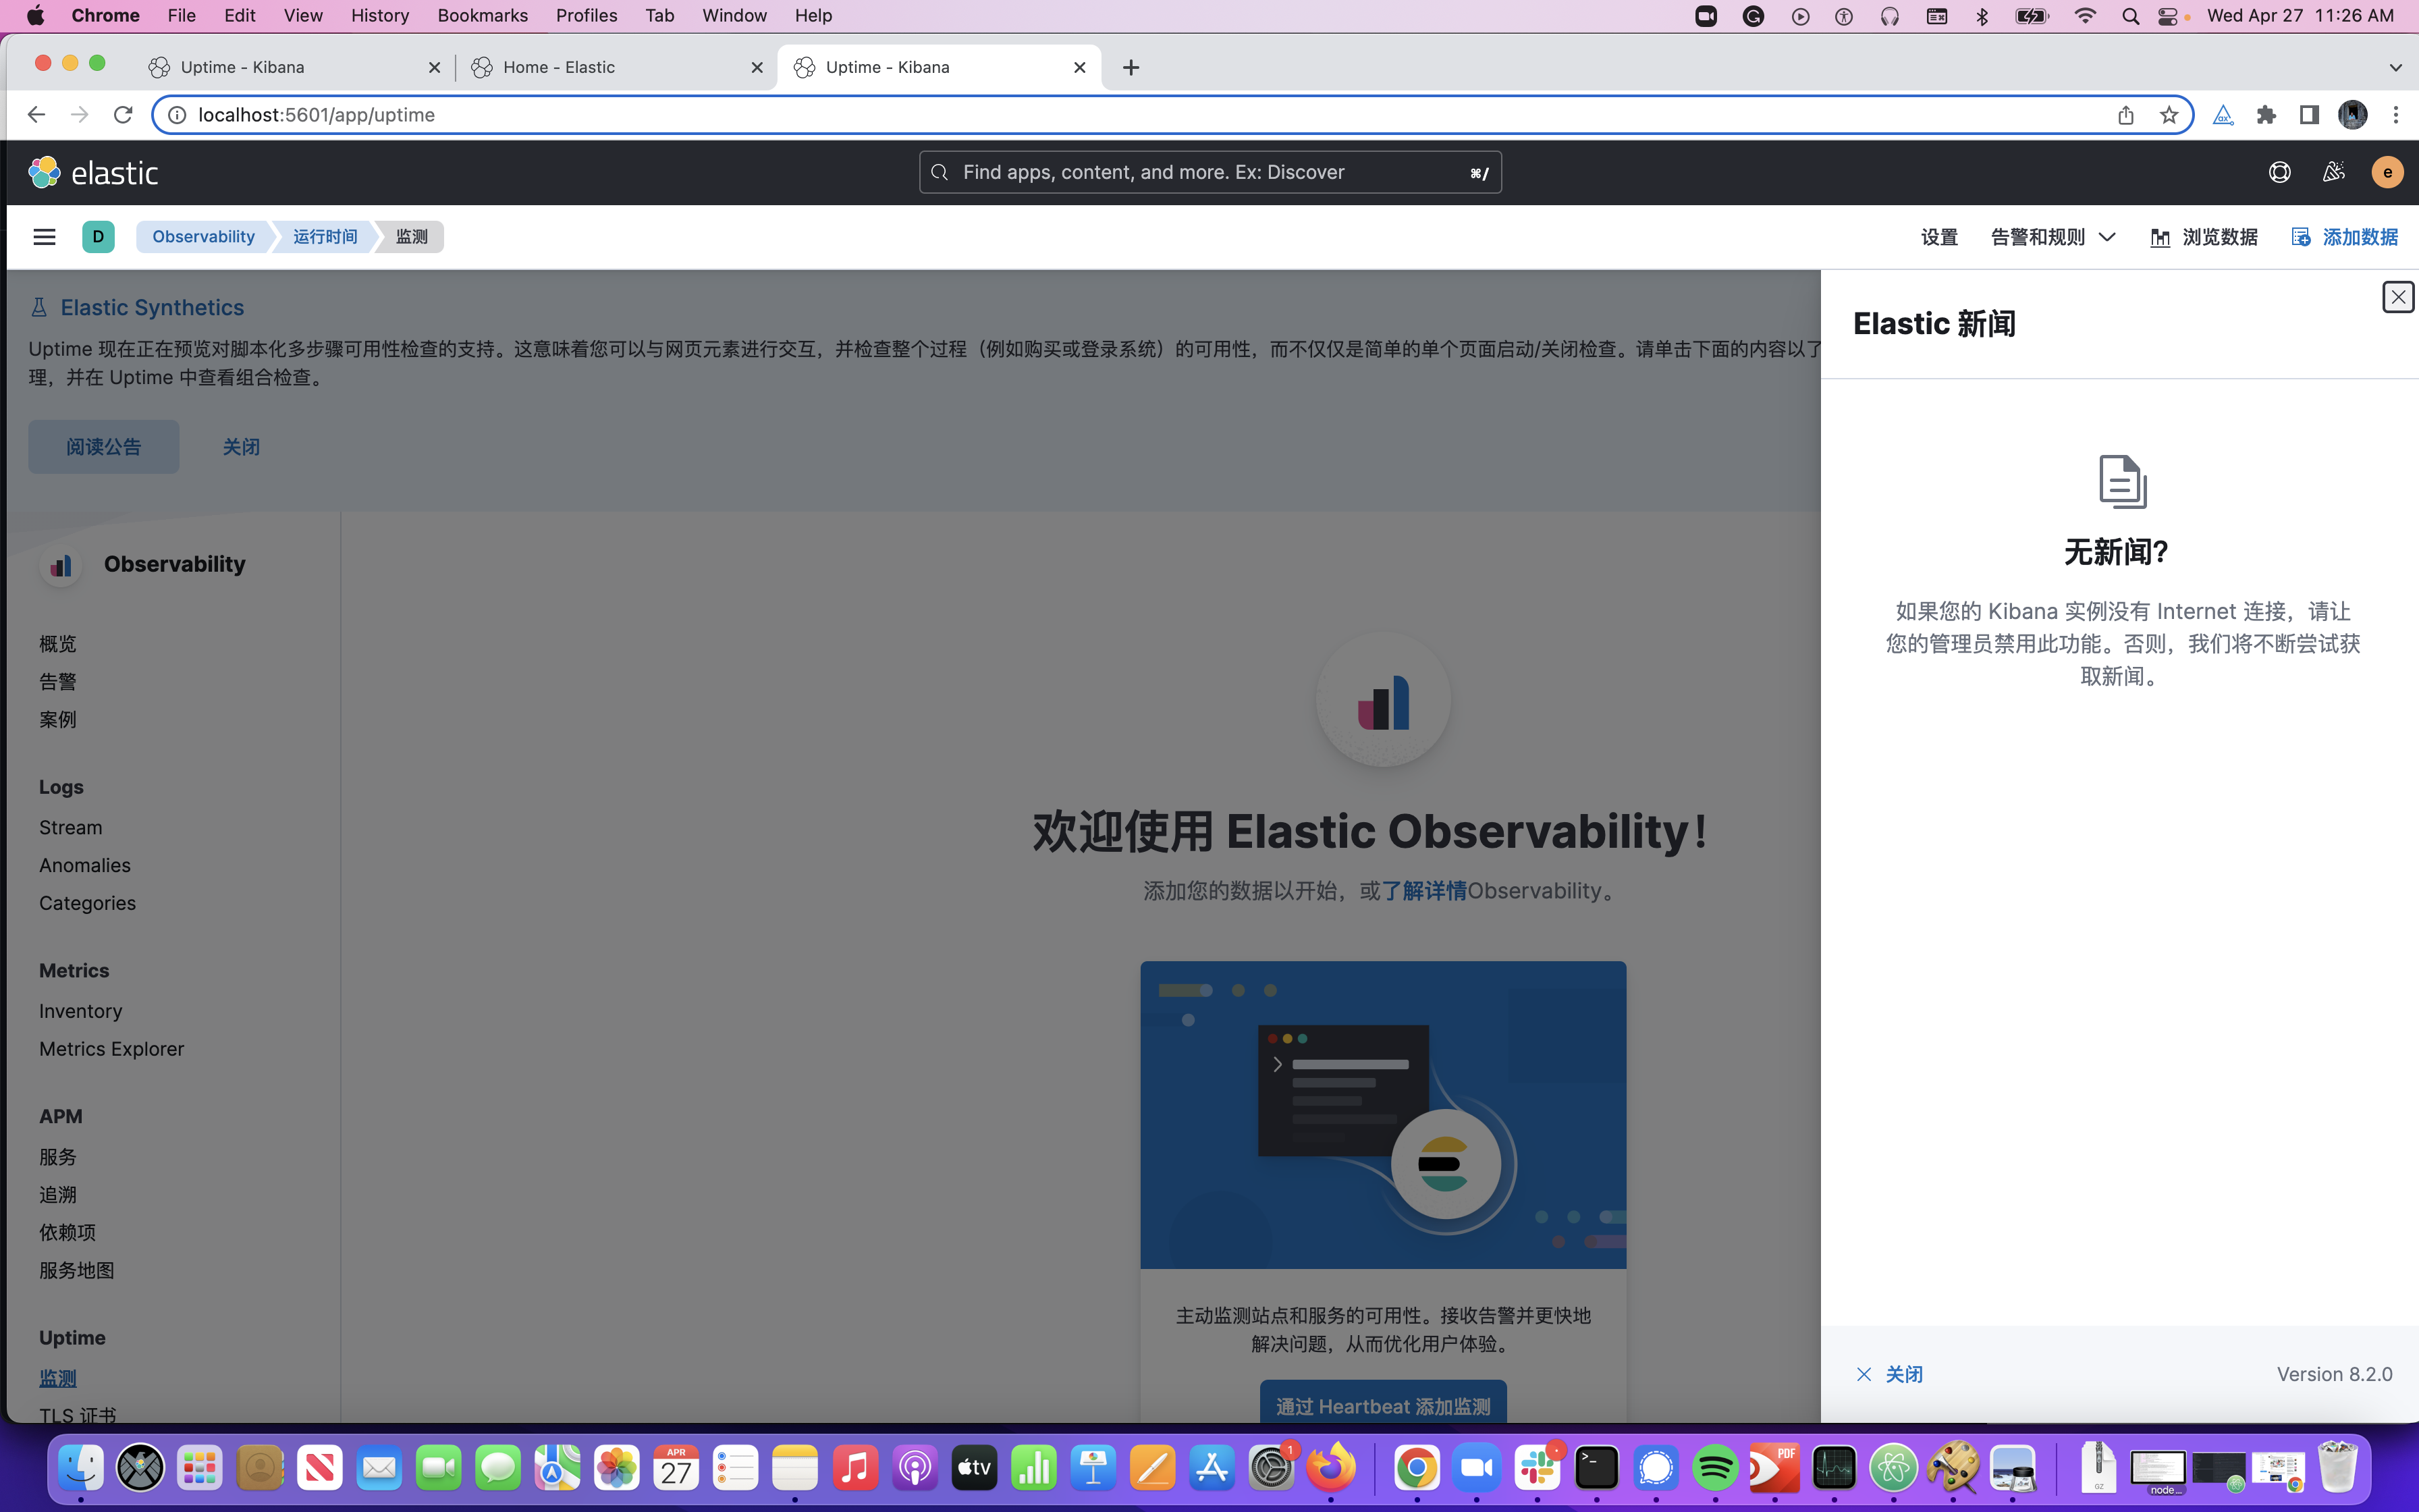Image resolution: width=2419 pixels, height=1512 pixels.
Task: Open Chrome tab search chevron
Action: click(2395, 67)
